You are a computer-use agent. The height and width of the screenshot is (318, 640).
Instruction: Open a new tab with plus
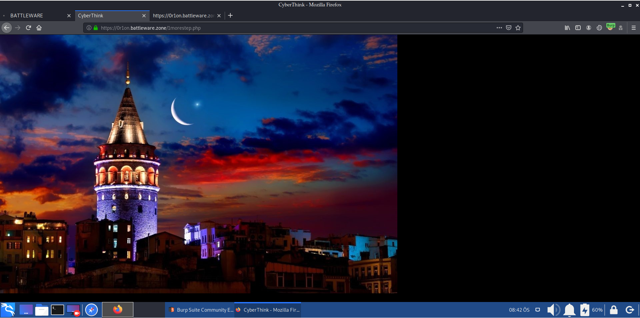230,15
